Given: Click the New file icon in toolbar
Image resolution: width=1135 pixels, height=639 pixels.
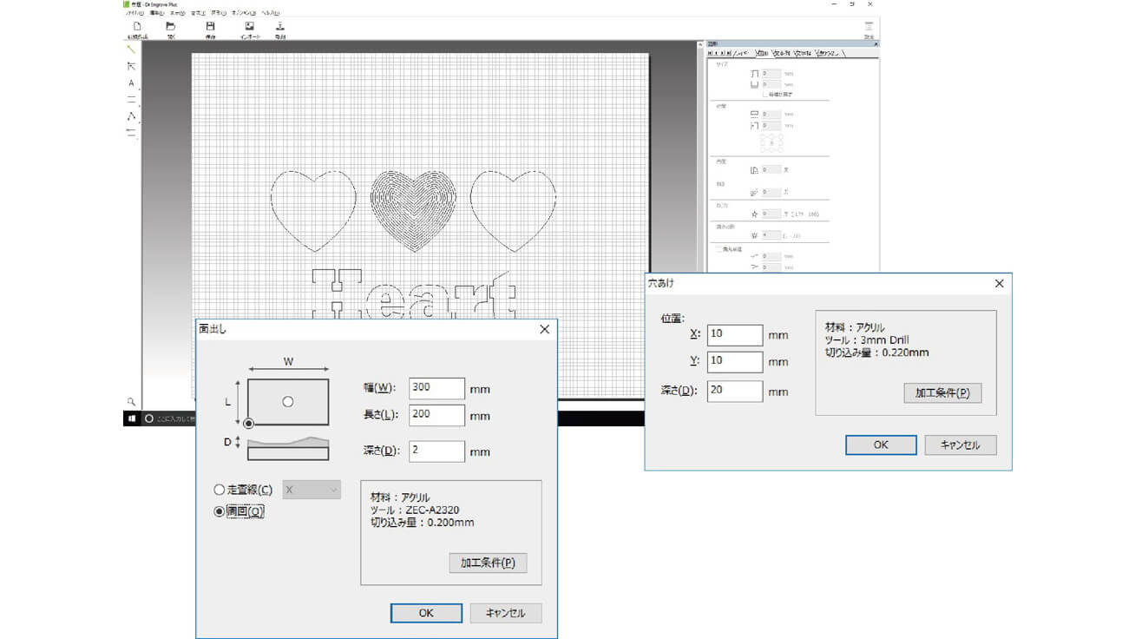Looking at the screenshot, I should [138, 27].
